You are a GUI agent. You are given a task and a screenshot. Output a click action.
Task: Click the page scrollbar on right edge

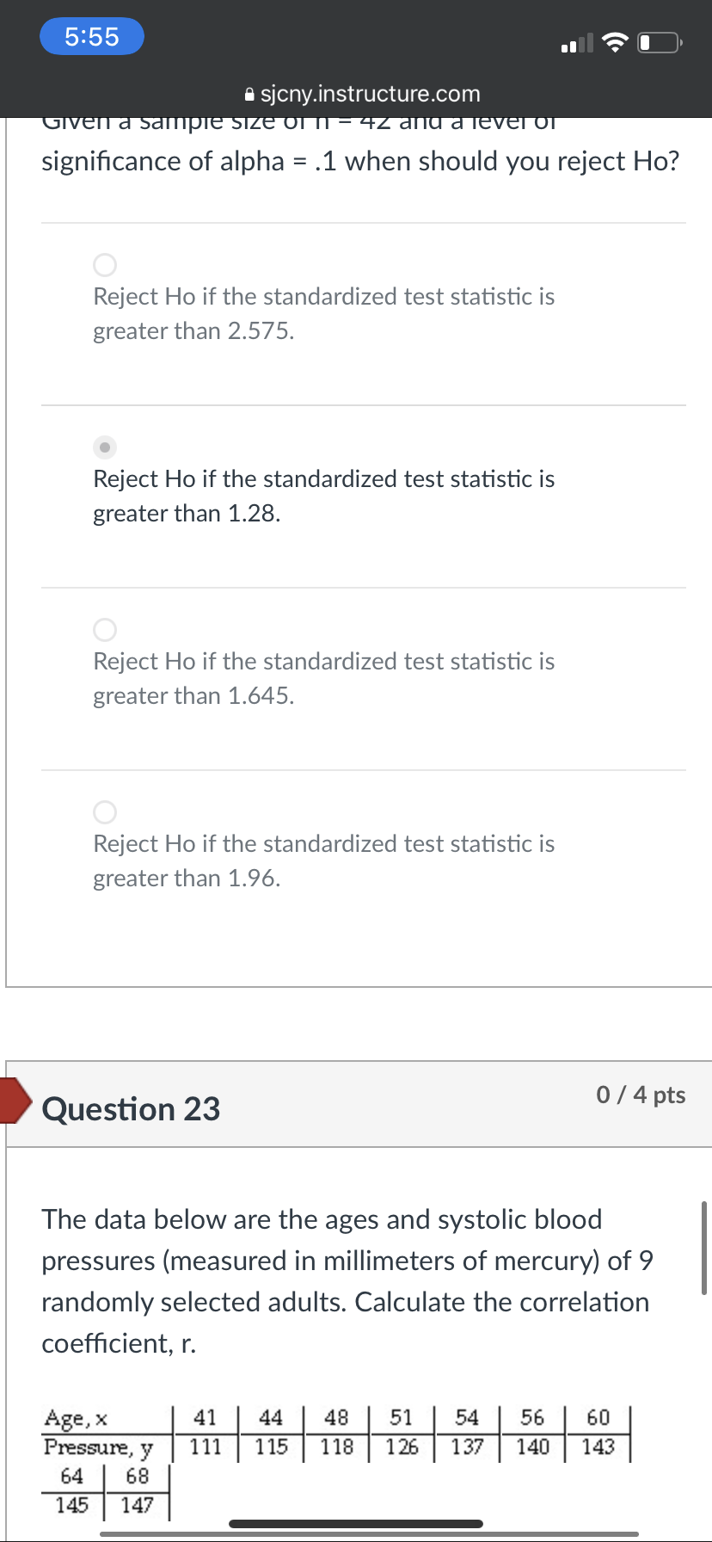704,1248
